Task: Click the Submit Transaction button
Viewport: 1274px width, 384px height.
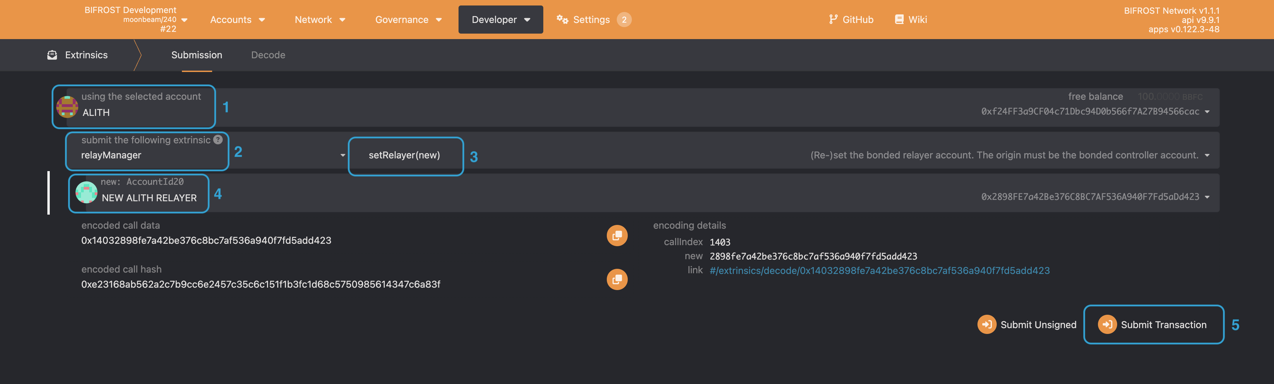Action: click(1153, 325)
